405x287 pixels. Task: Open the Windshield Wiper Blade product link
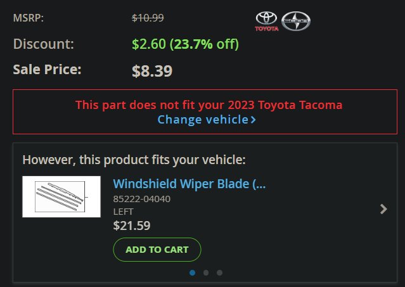click(x=190, y=184)
